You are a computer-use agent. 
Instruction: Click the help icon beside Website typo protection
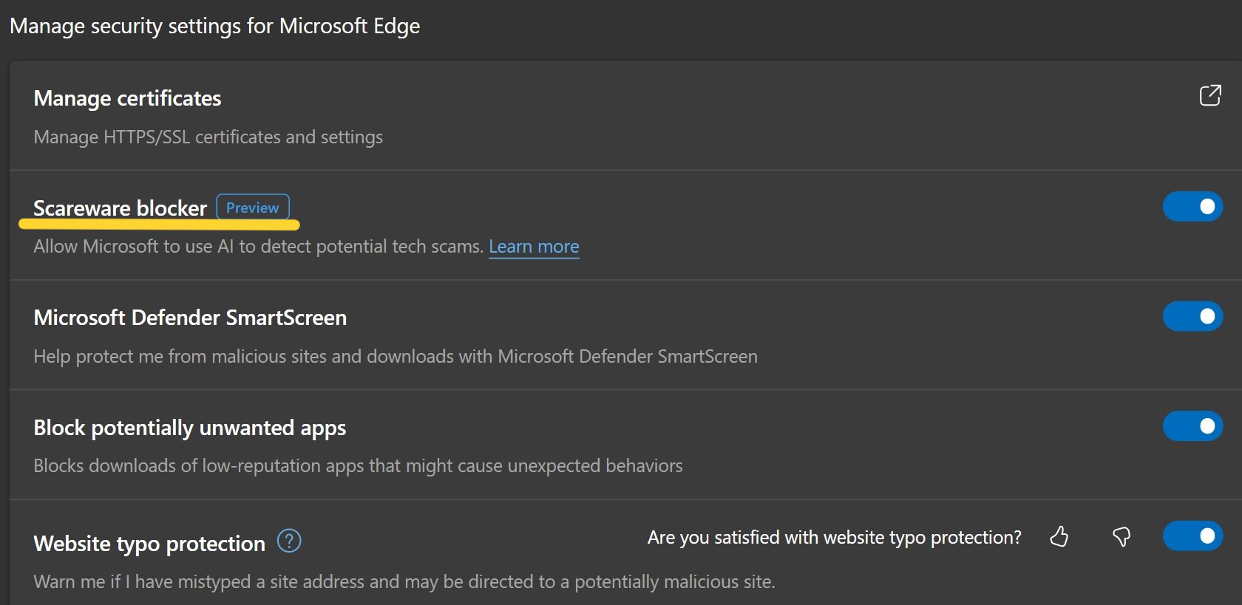(289, 541)
